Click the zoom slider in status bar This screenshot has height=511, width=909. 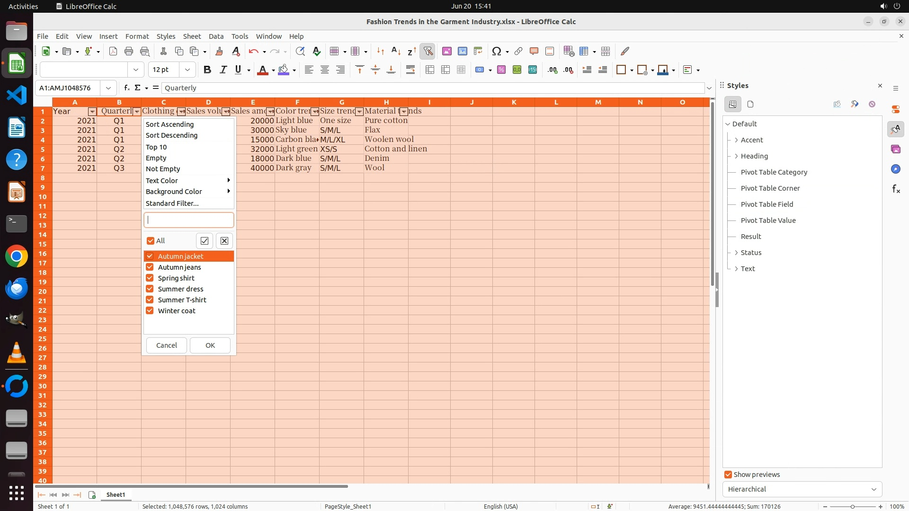[852, 506]
